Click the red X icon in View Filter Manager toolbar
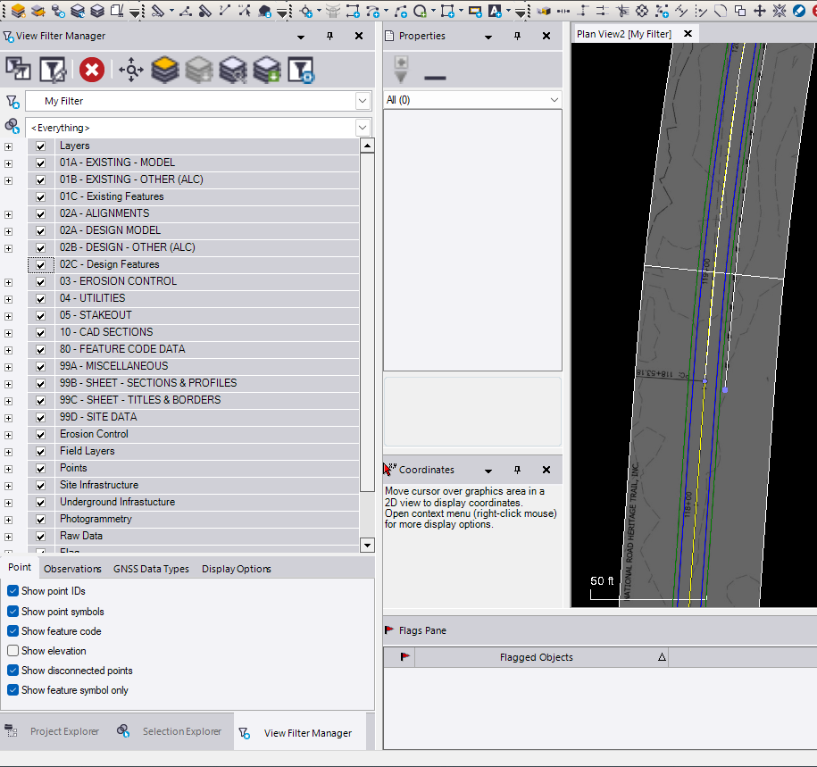The width and height of the screenshot is (817, 767). (91, 70)
